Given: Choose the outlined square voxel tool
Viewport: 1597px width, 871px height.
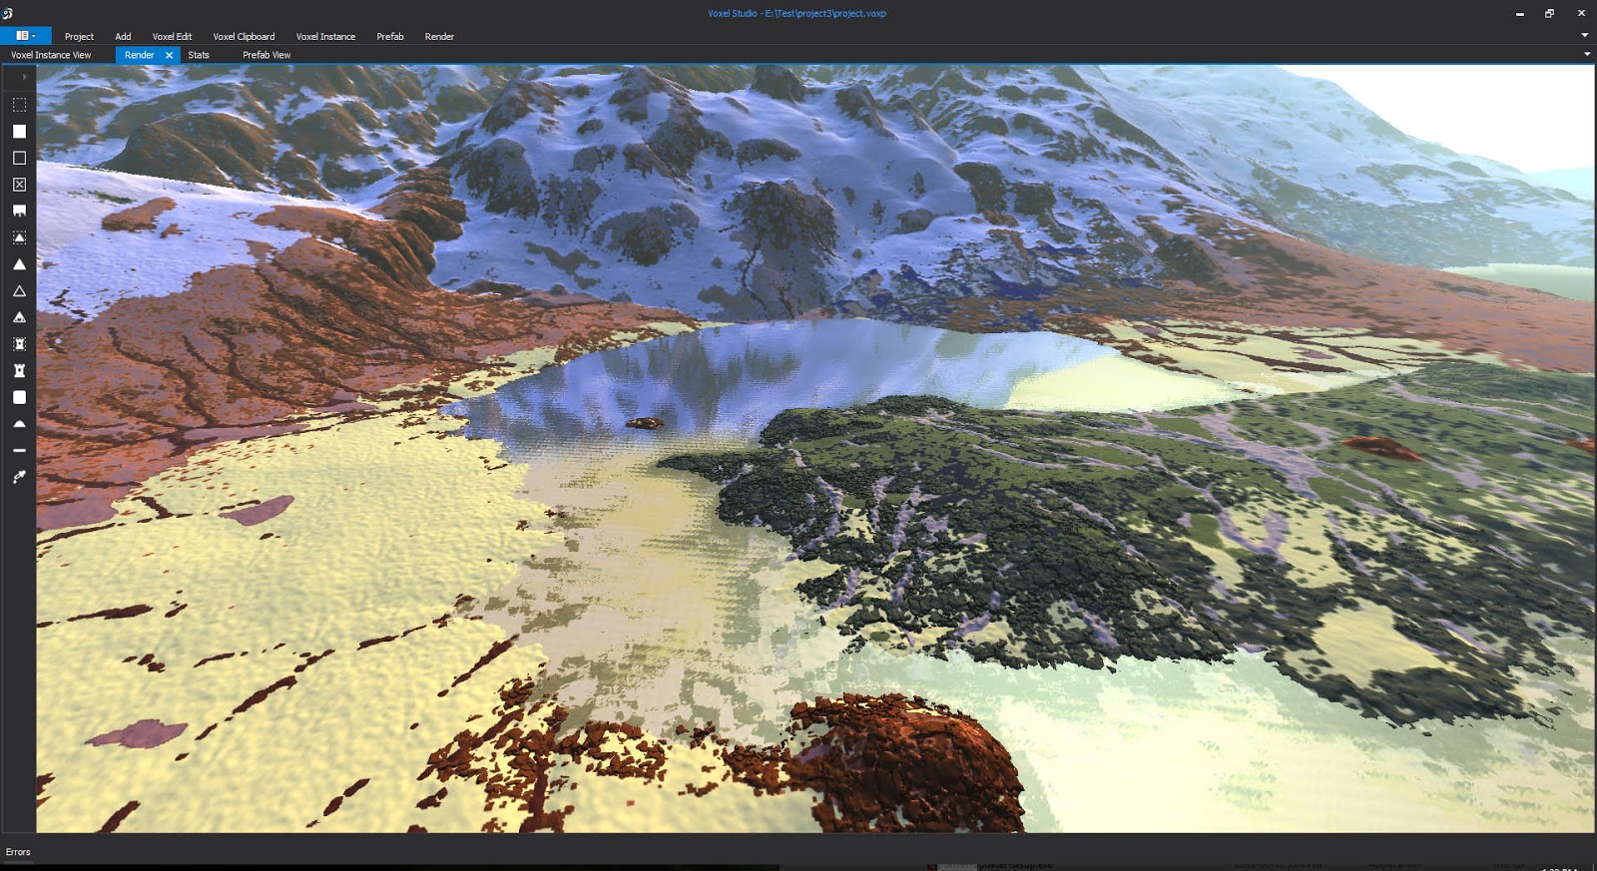Looking at the screenshot, I should click(19, 158).
